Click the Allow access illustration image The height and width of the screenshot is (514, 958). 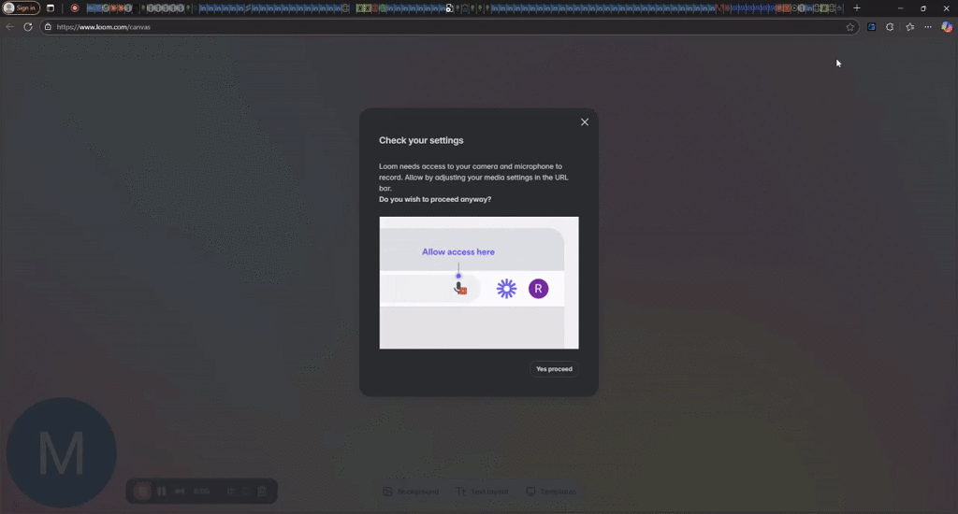479,282
